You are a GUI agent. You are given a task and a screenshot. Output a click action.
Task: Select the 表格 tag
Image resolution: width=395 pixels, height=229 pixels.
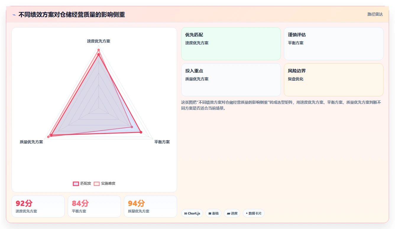point(213,213)
